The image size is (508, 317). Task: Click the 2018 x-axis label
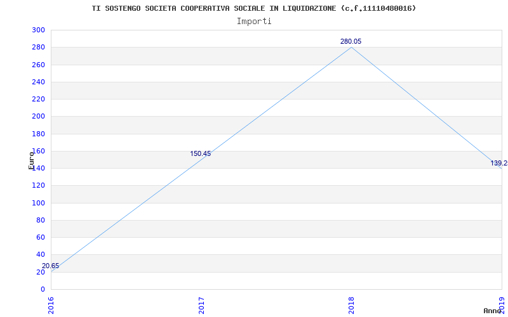point(352,305)
